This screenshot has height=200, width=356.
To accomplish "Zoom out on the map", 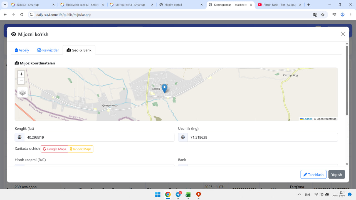I will [21, 81].
